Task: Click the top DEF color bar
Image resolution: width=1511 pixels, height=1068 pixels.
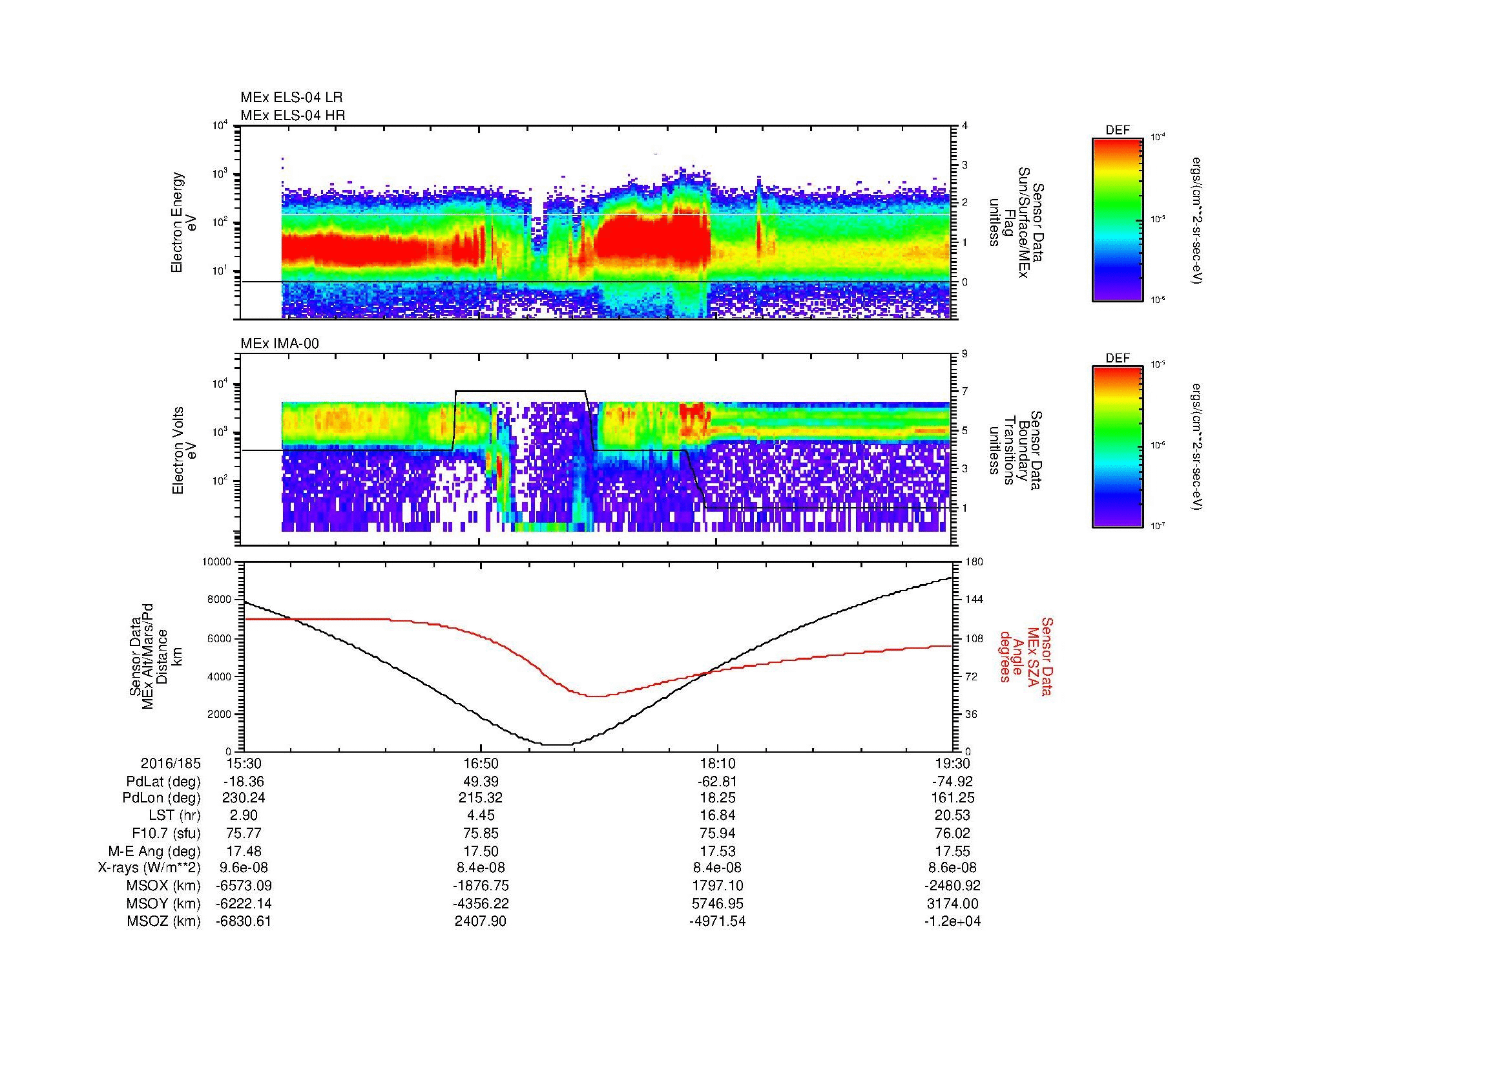Action: coord(1118,220)
